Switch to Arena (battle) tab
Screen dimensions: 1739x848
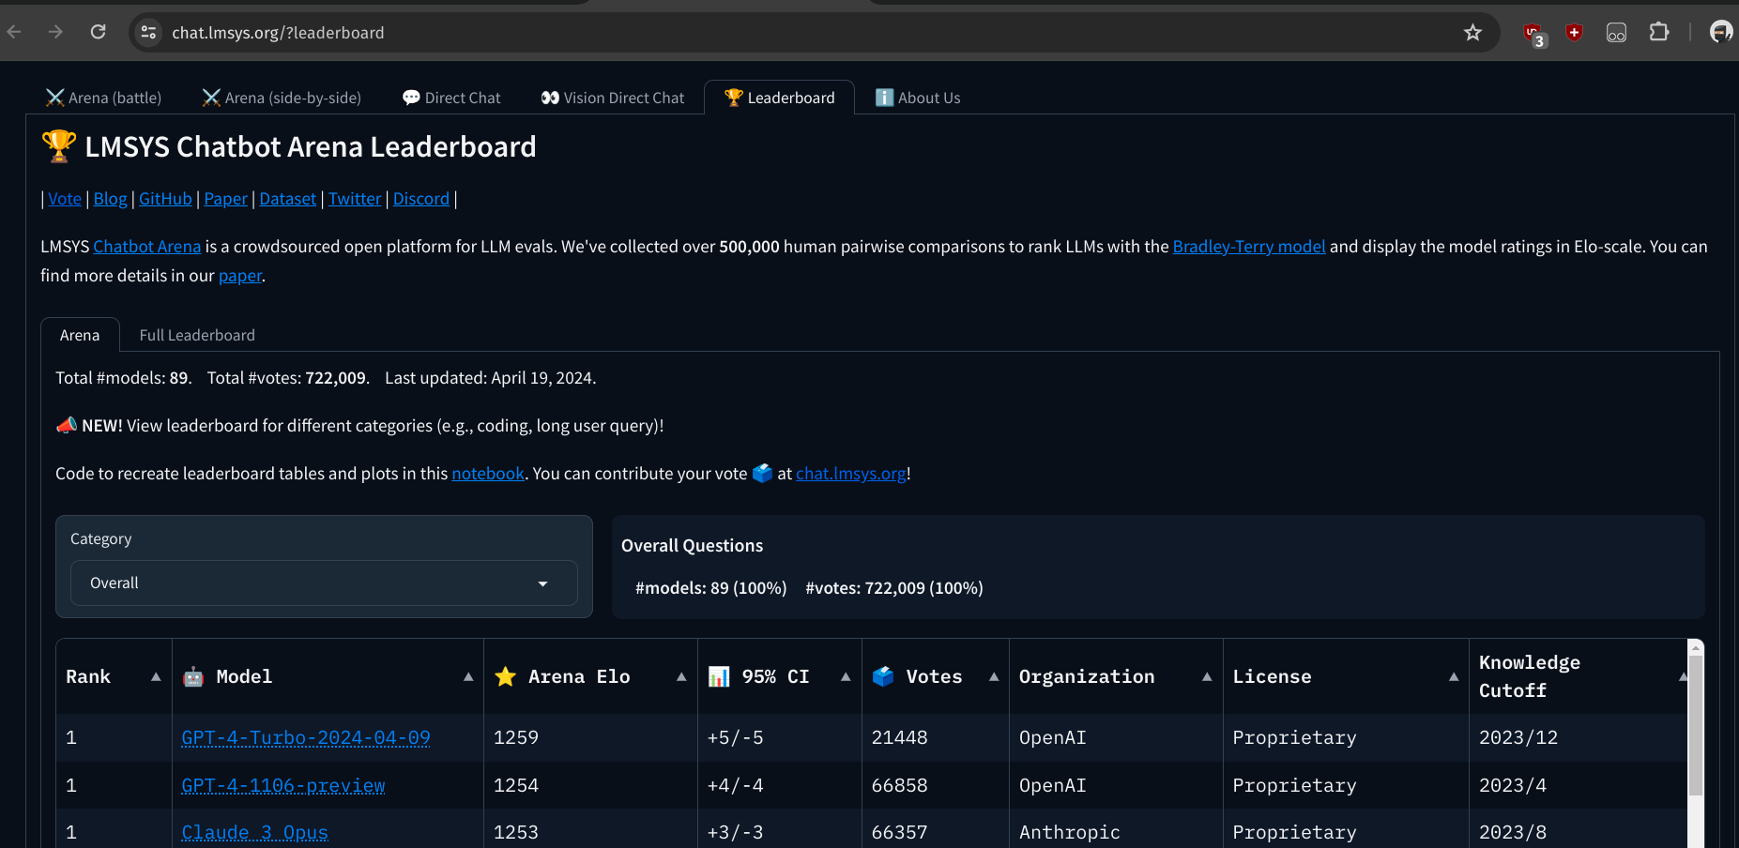pyautogui.click(x=103, y=98)
